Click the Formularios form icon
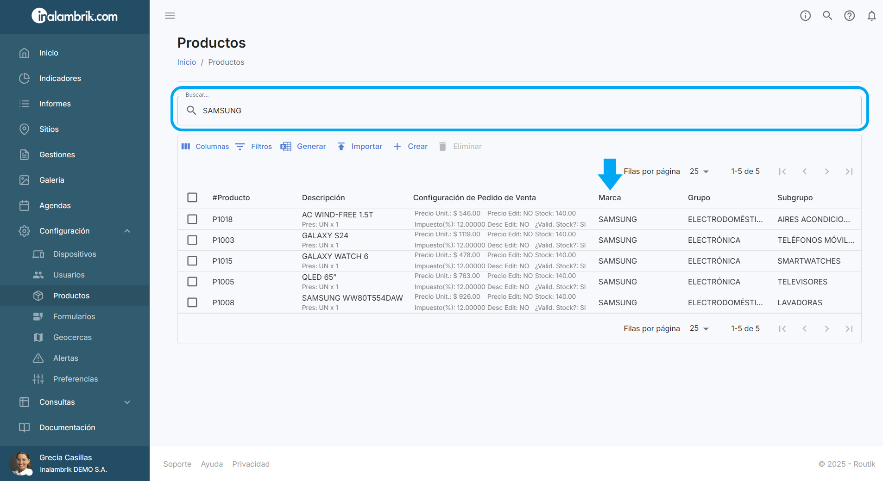883x481 pixels. tap(38, 316)
